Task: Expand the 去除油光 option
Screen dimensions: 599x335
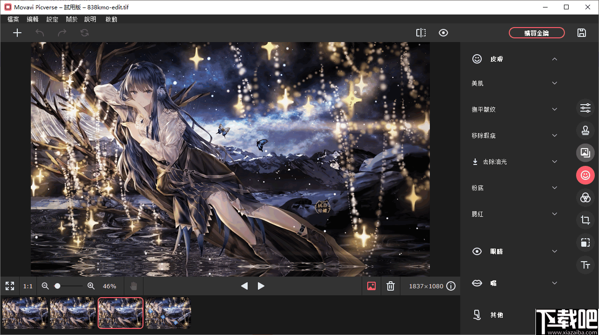Action: pyautogui.click(x=555, y=162)
